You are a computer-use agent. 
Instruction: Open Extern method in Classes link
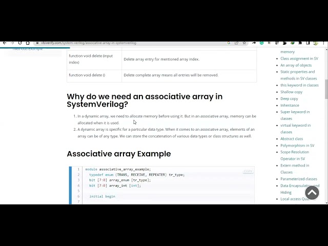tap(295, 169)
